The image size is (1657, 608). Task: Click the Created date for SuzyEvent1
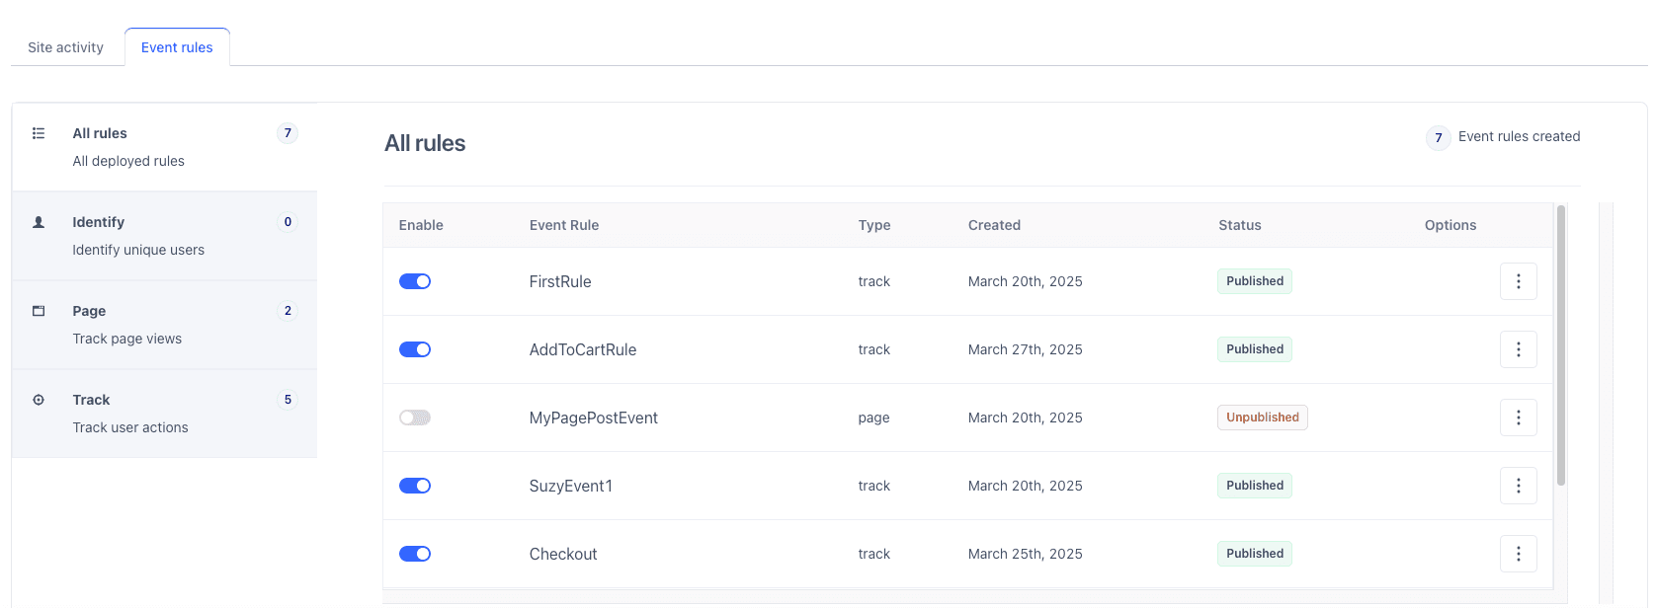coord(1026,486)
